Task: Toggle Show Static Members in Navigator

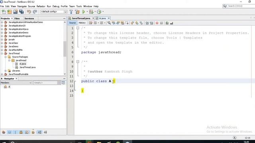Action: click(x=15, y=132)
